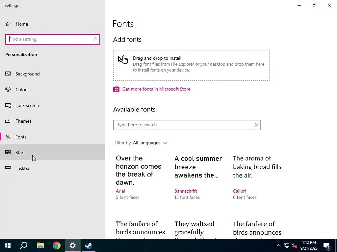Click the Find a setting field
The image size is (337, 252).
[x=49, y=39]
